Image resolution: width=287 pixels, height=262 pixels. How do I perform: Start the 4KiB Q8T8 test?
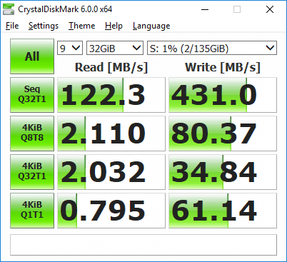pos(32,133)
